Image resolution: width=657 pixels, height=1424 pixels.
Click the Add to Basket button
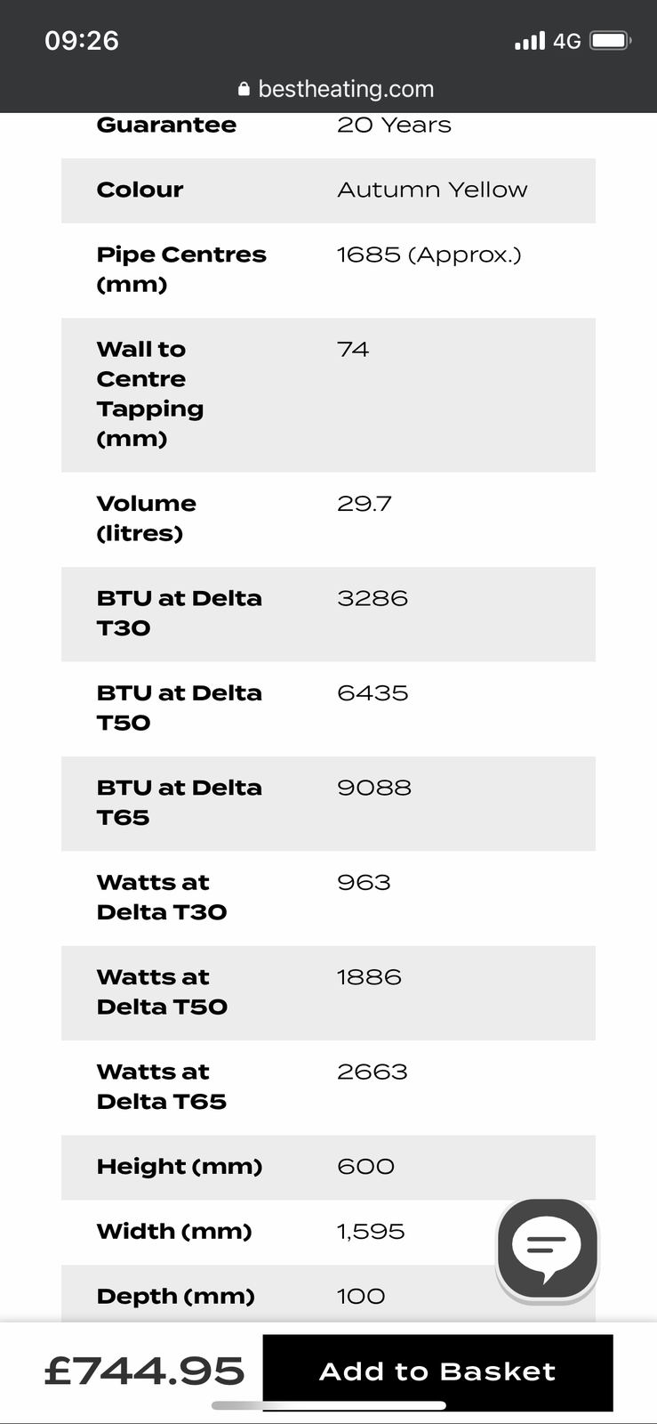(437, 1371)
